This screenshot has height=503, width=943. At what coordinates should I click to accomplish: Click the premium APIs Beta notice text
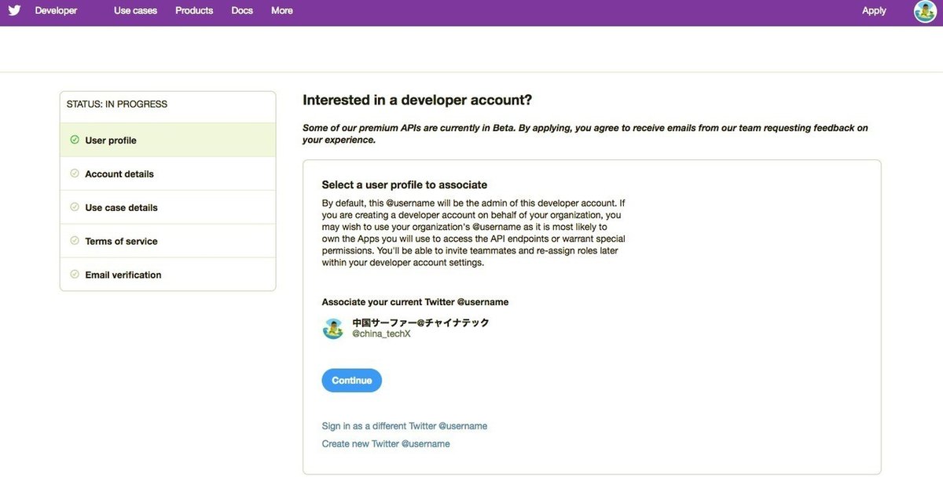585,134
